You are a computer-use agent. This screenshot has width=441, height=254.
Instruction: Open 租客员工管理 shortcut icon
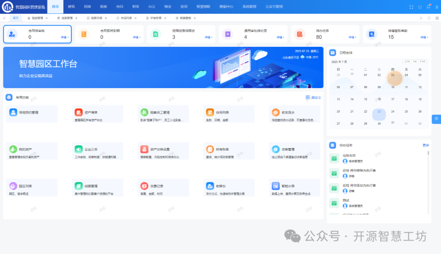[144, 112]
